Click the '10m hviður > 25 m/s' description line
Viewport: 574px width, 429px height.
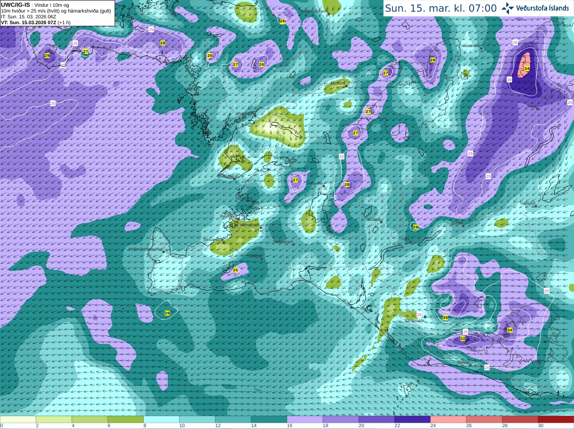pyautogui.click(x=56, y=11)
